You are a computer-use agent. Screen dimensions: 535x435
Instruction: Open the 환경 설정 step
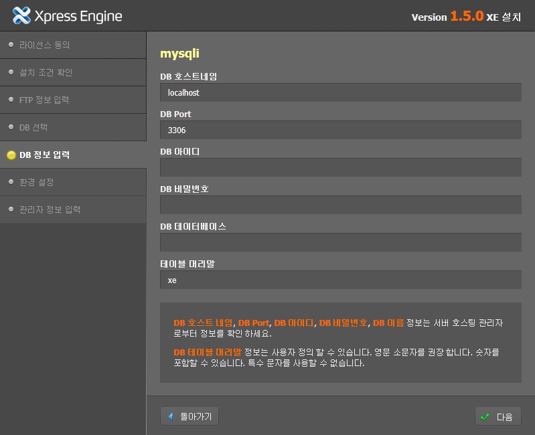[x=73, y=182]
